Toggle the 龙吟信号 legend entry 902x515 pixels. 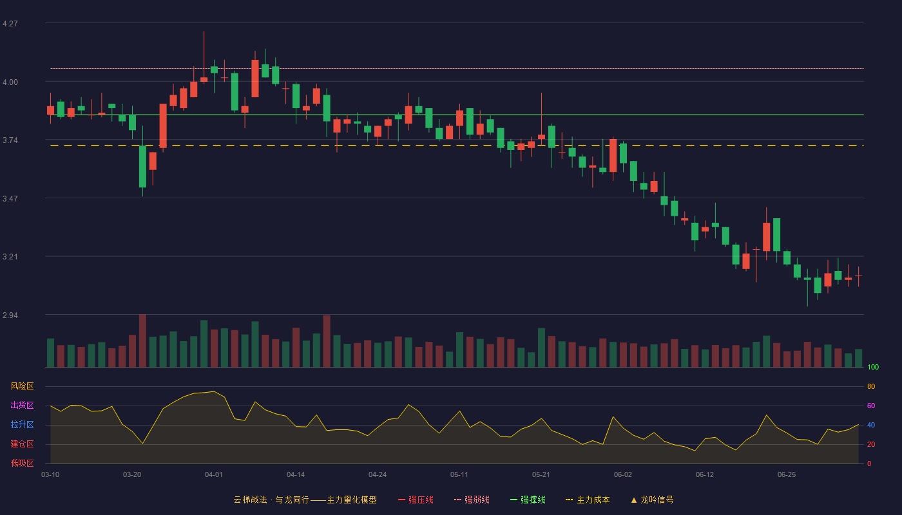652,500
